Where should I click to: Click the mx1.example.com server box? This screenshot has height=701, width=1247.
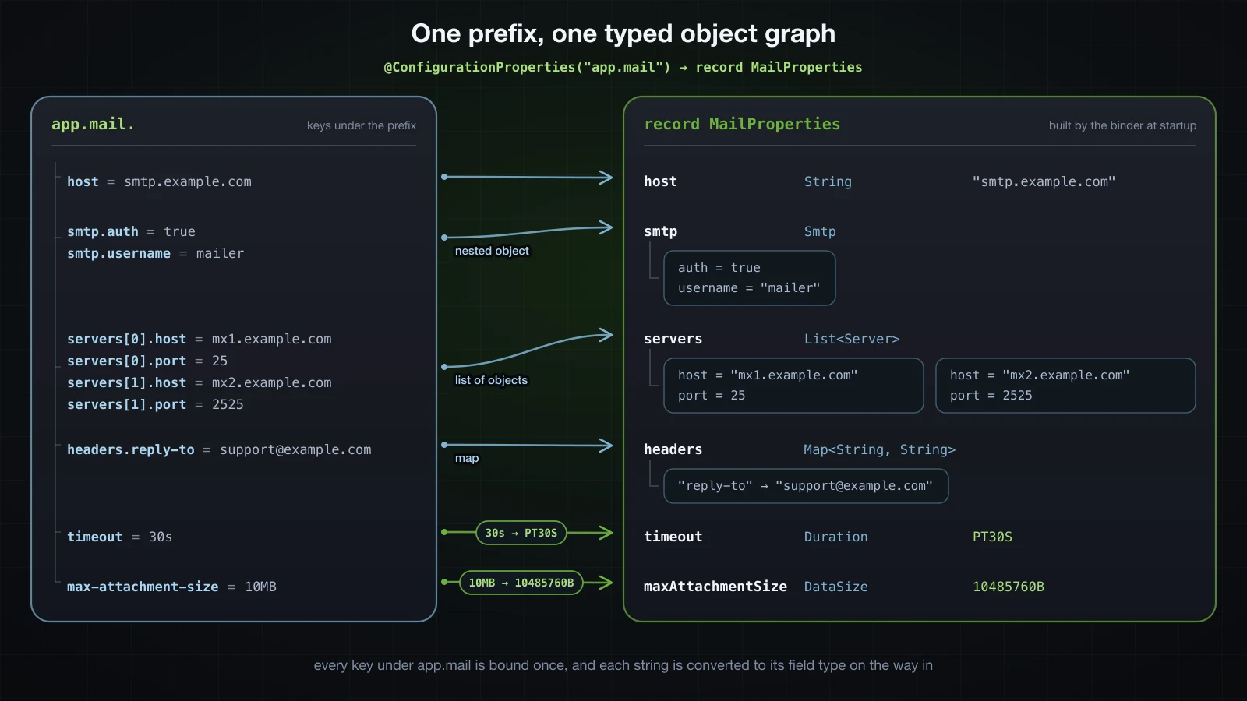[793, 386]
